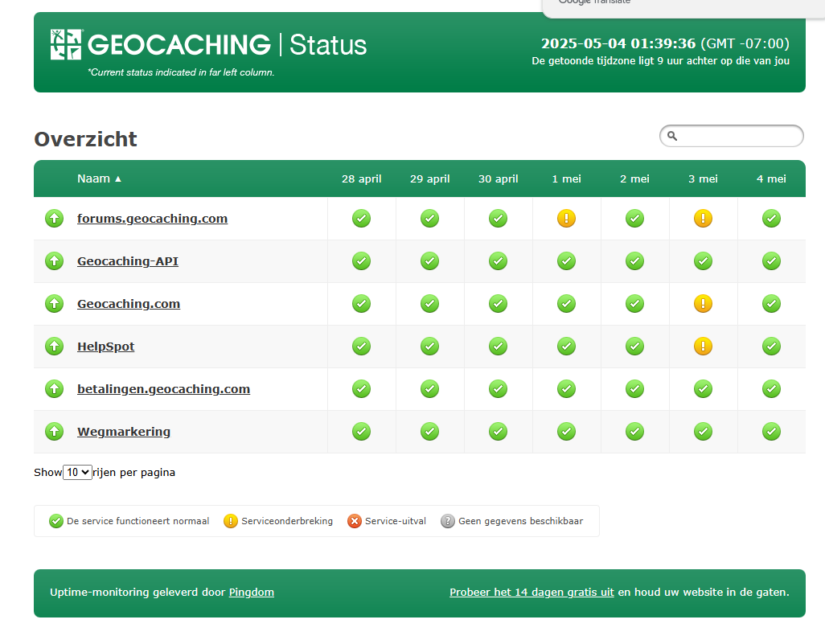Click betalingen.geocaching.com checkmark for 4 mei

771,389
